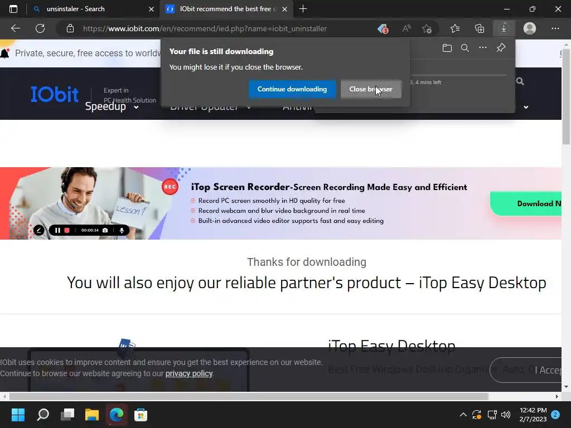Click vertical scrollbar down arrow

(566, 387)
